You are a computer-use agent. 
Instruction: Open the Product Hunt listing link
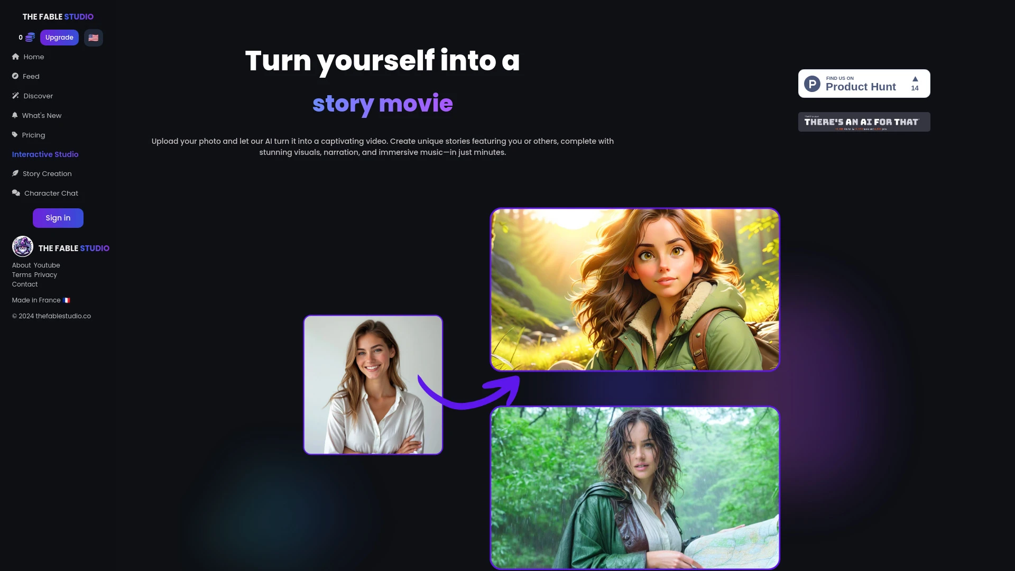(x=864, y=83)
